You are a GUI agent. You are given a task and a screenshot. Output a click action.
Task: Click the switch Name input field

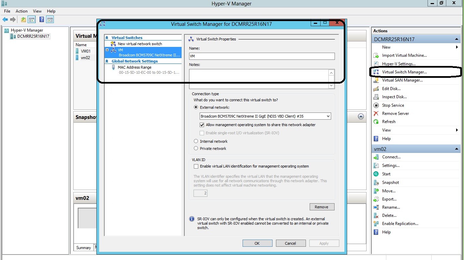click(262, 56)
